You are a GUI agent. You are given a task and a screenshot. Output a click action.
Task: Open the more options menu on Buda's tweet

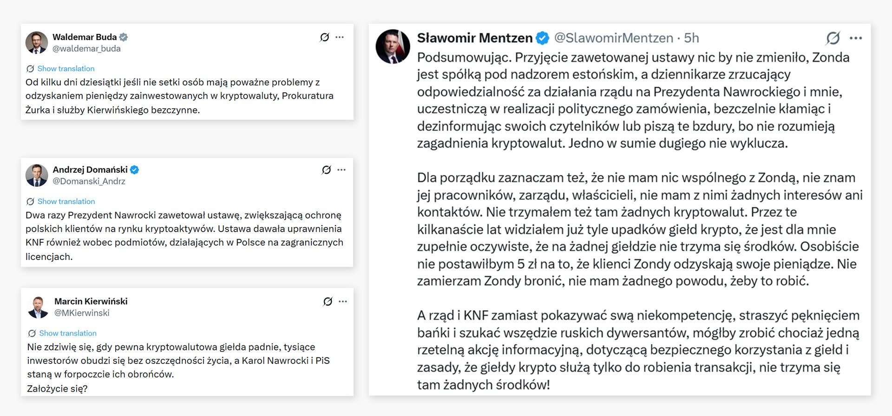pyautogui.click(x=341, y=38)
